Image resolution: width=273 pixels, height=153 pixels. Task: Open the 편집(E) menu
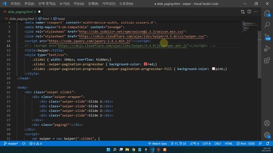29,4
